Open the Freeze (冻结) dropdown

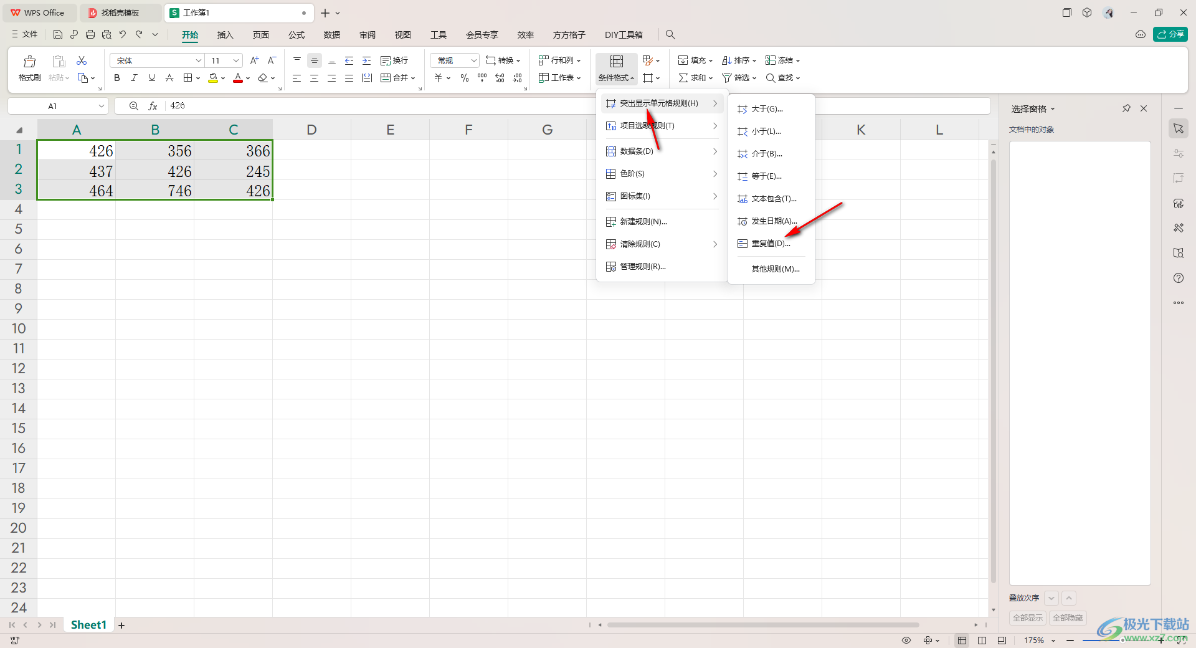(782, 60)
